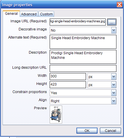The width and height of the screenshot is (124, 138).
Task: Click the Image URL input field
Action: point(78,22)
